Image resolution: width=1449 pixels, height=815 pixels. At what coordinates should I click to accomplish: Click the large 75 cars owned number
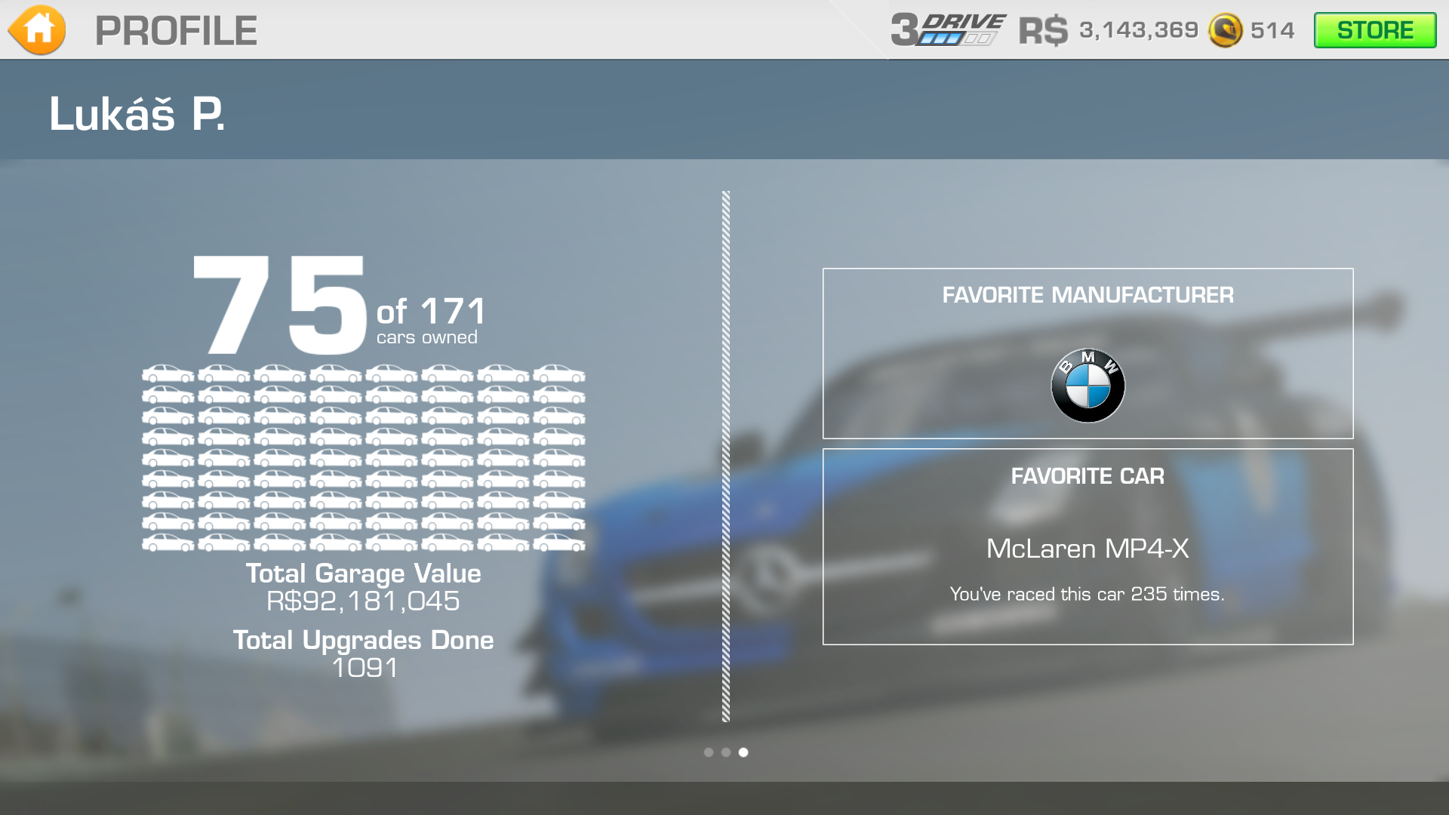pyautogui.click(x=280, y=304)
